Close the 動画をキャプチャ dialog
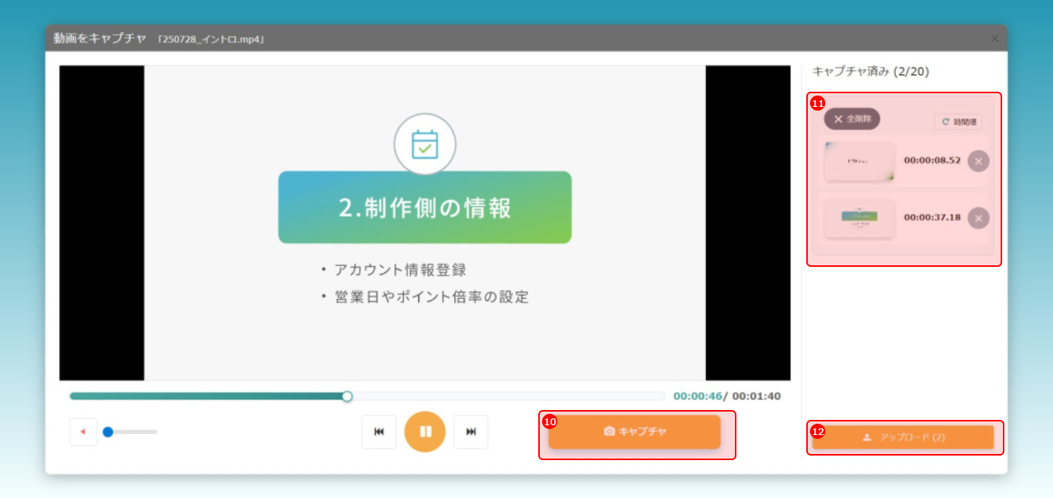Viewport: 1053px width, 498px height. (x=995, y=39)
